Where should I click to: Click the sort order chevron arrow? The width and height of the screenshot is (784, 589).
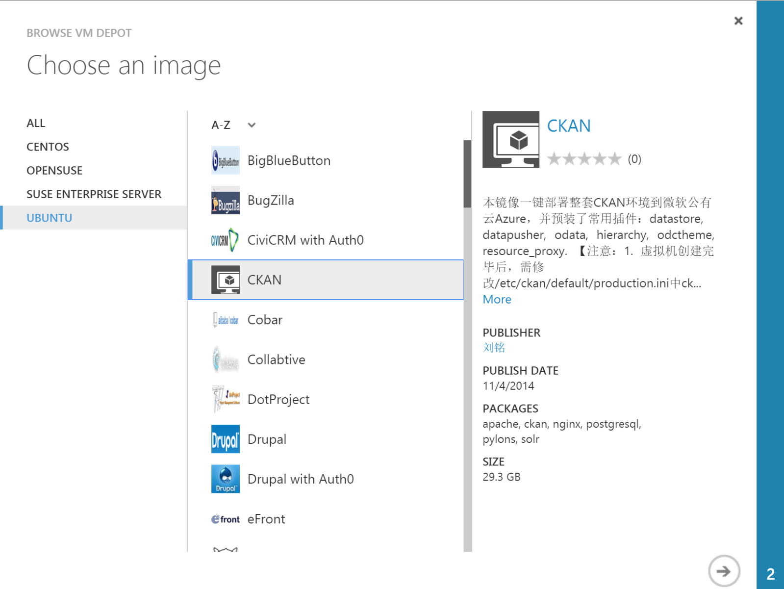(x=252, y=125)
